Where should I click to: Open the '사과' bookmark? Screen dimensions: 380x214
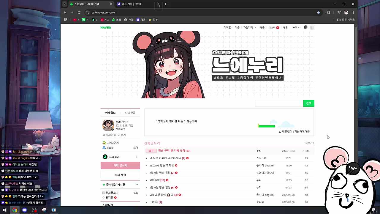coord(129,20)
